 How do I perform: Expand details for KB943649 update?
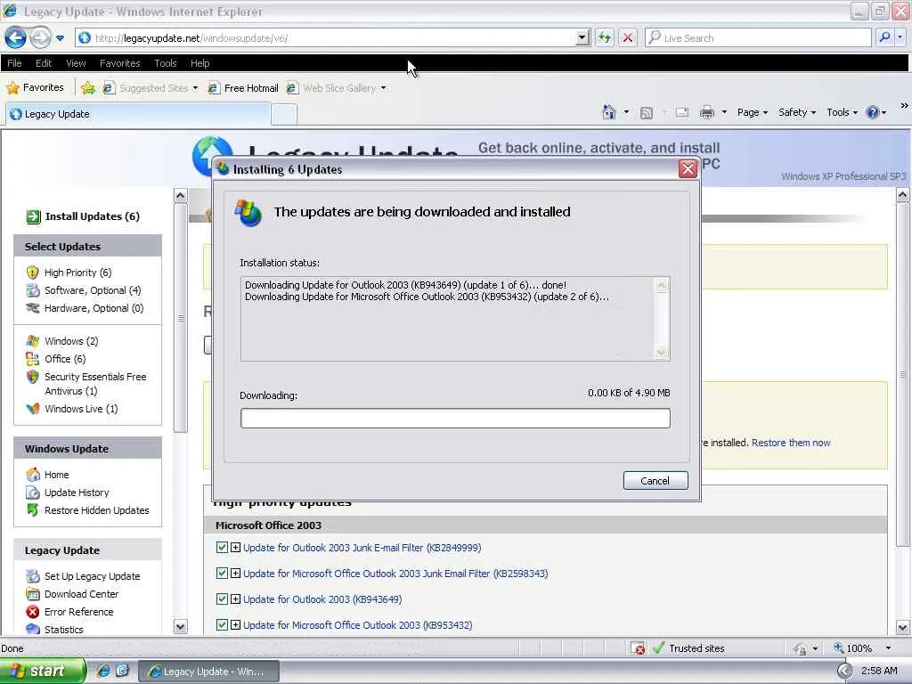click(235, 598)
